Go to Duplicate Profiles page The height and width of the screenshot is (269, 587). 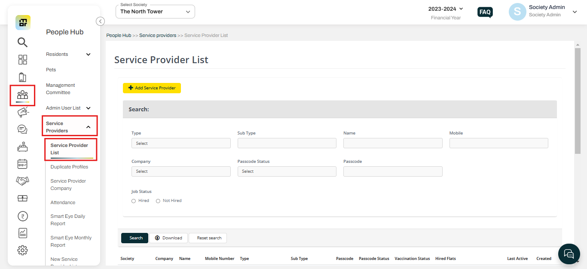(70, 167)
